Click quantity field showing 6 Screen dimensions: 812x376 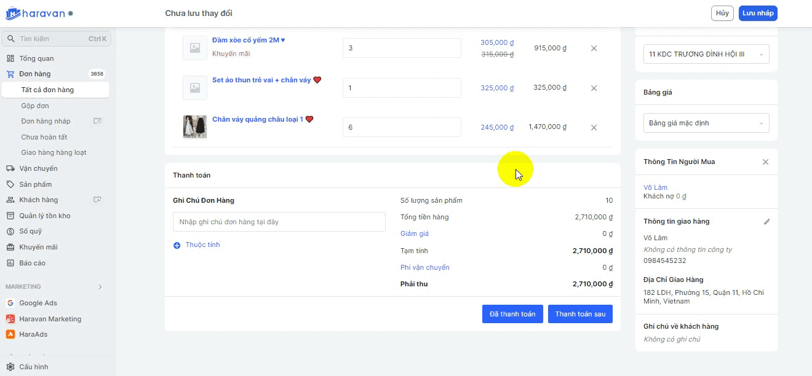[x=402, y=127]
